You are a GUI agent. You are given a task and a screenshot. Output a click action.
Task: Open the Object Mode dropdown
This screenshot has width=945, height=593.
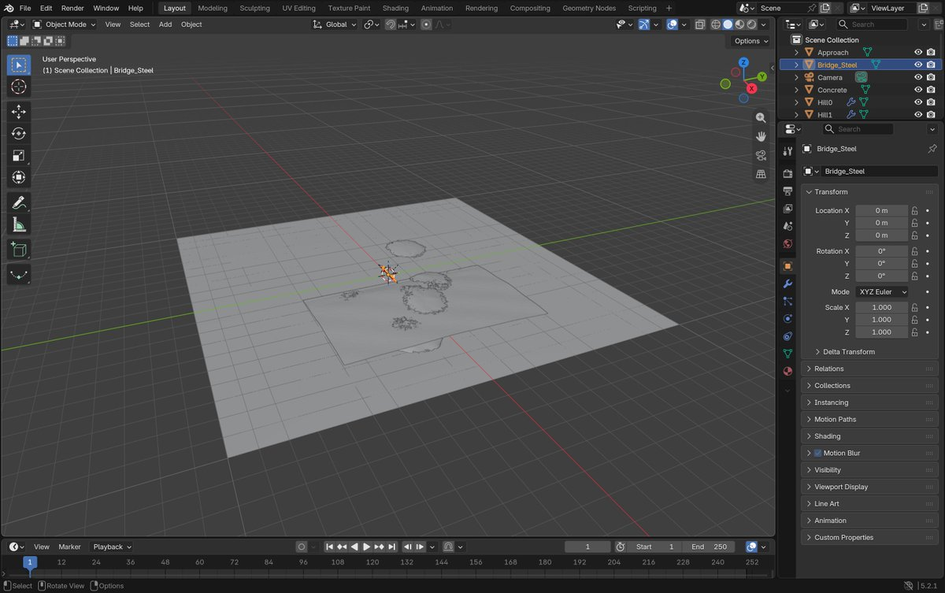point(65,24)
